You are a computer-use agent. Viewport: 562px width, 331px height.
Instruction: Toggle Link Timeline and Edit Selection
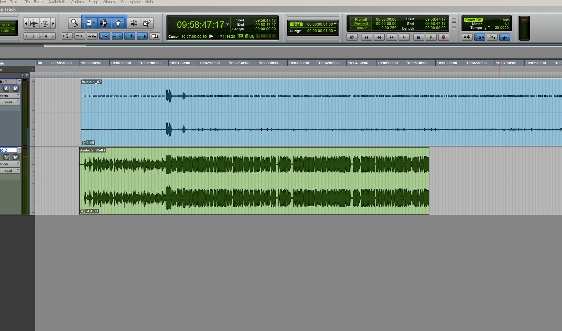[117, 36]
